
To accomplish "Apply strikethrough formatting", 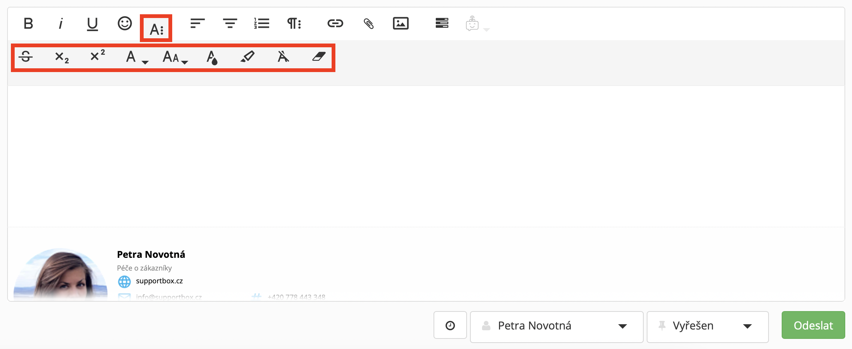I will (26, 57).
